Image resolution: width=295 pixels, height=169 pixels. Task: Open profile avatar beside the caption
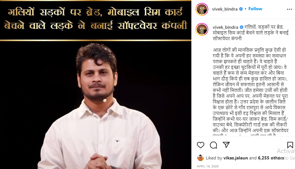tap(202, 29)
